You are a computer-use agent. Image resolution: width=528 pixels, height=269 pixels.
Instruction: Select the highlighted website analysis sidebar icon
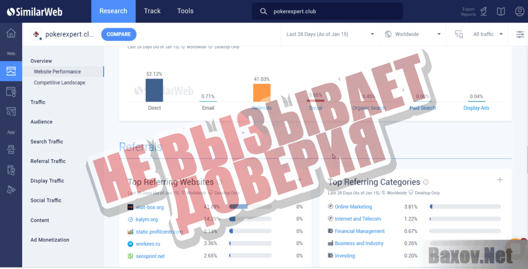[x=11, y=71]
